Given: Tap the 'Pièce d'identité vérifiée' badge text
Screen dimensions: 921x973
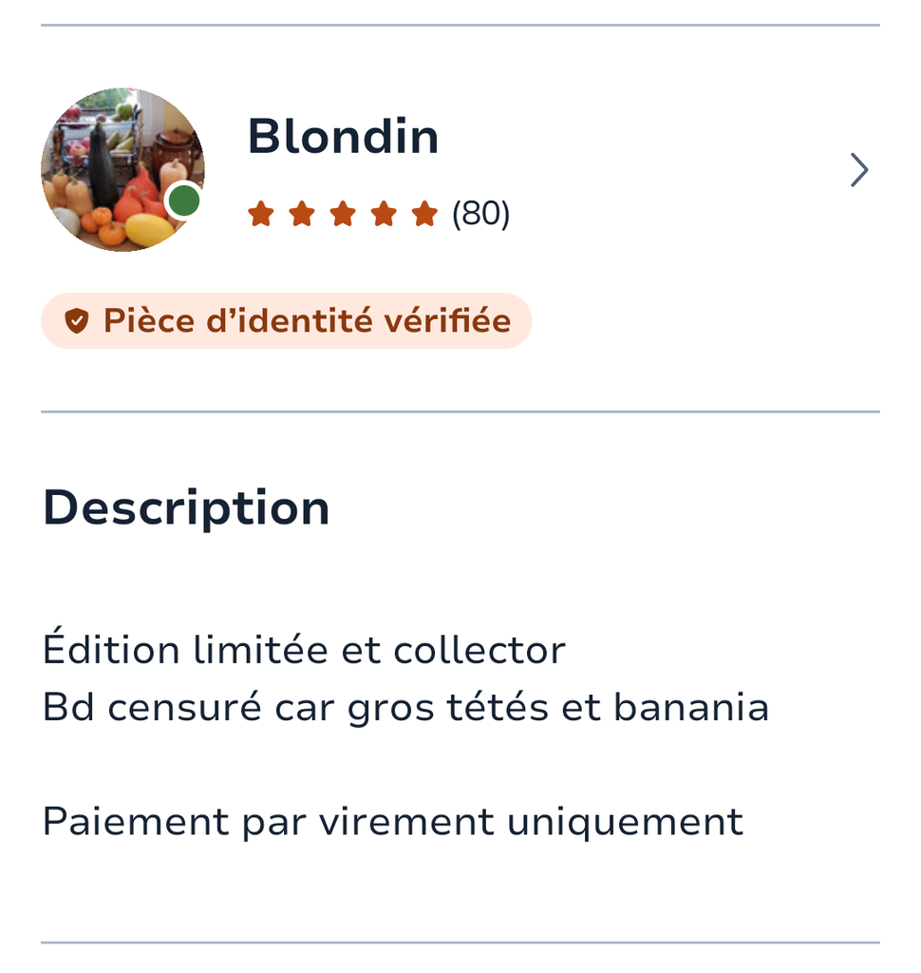Looking at the screenshot, I should [x=307, y=321].
